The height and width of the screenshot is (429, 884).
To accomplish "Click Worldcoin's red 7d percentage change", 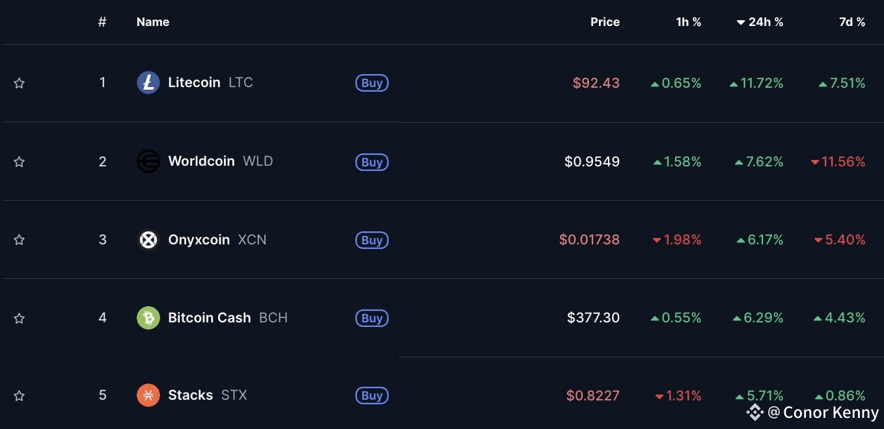I will [838, 161].
